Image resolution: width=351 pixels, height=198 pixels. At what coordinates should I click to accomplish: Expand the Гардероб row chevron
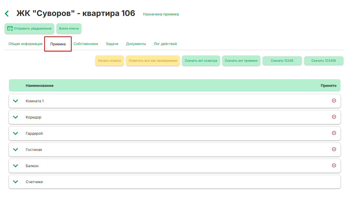(15, 133)
